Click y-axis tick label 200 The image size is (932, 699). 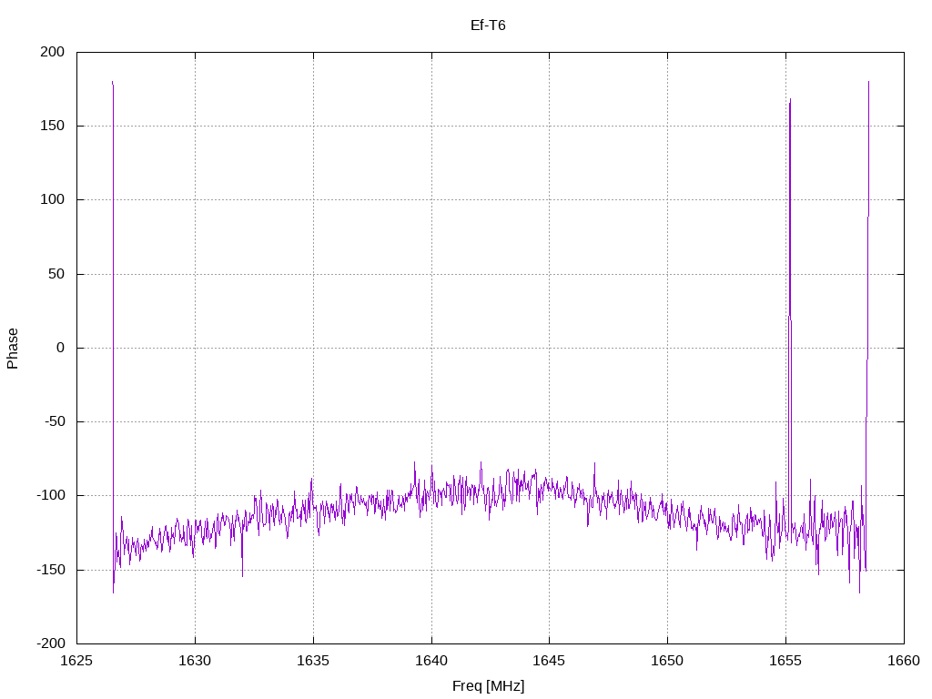pyautogui.click(x=52, y=52)
